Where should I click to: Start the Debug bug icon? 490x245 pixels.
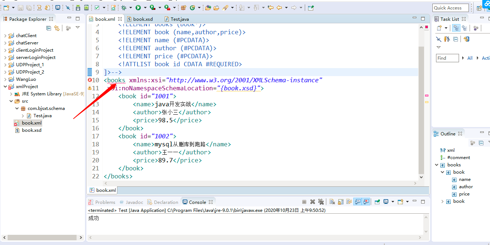pyautogui.click(x=124, y=8)
